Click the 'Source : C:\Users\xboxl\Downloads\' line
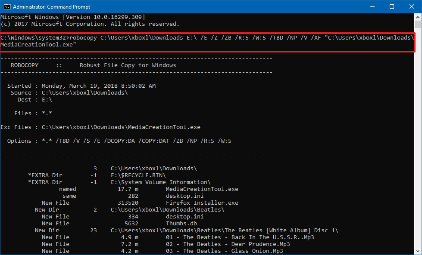Image resolution: width=422 pixels, height=255 pixels. point(69,93)
